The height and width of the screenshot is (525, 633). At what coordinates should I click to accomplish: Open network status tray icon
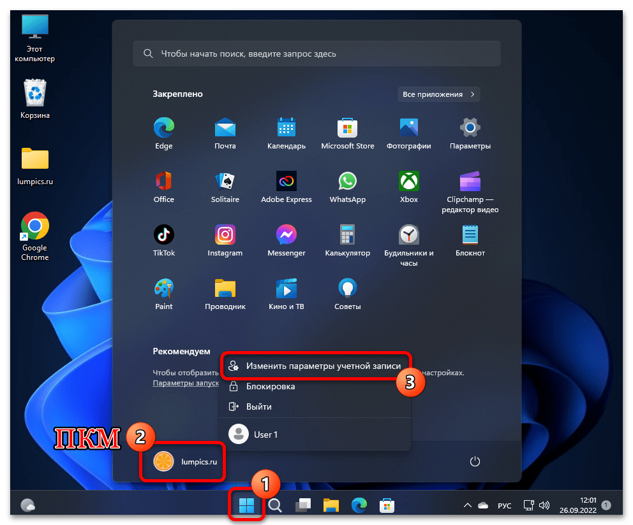[x=528, y=505]
